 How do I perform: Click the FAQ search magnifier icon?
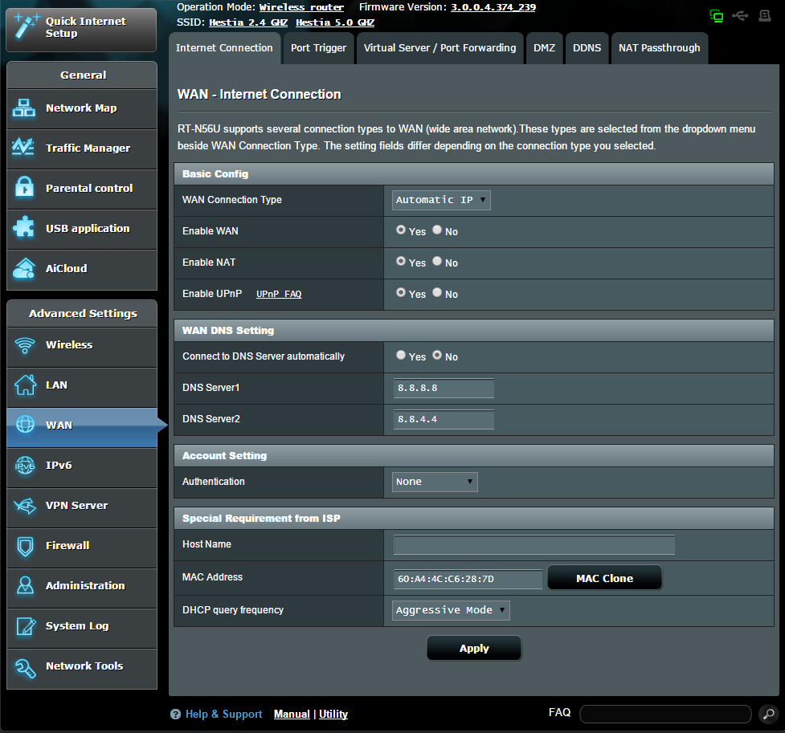tap(768, 714)
